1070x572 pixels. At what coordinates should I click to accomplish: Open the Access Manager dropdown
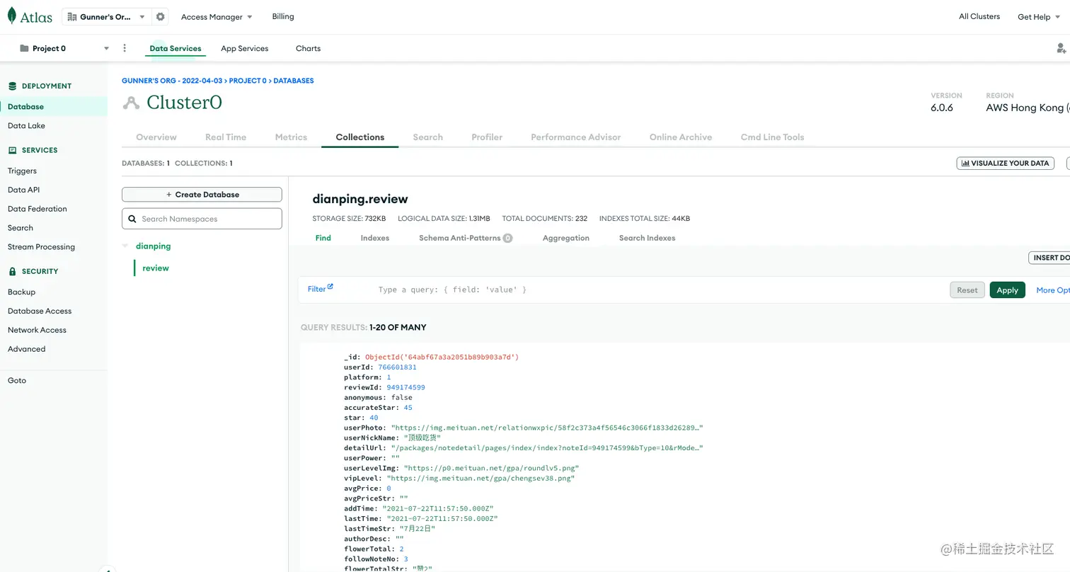click(217, 16)
